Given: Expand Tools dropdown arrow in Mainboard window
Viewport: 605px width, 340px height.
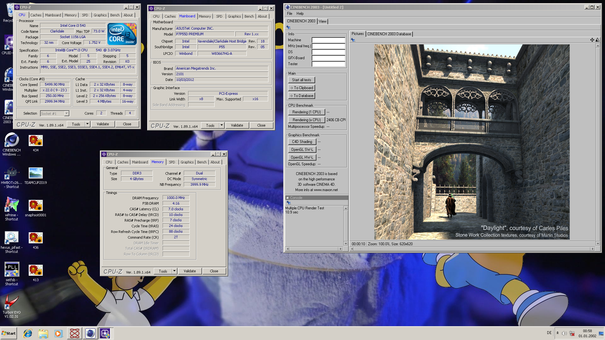Looking at the screenshot, I should coord(222,125).
